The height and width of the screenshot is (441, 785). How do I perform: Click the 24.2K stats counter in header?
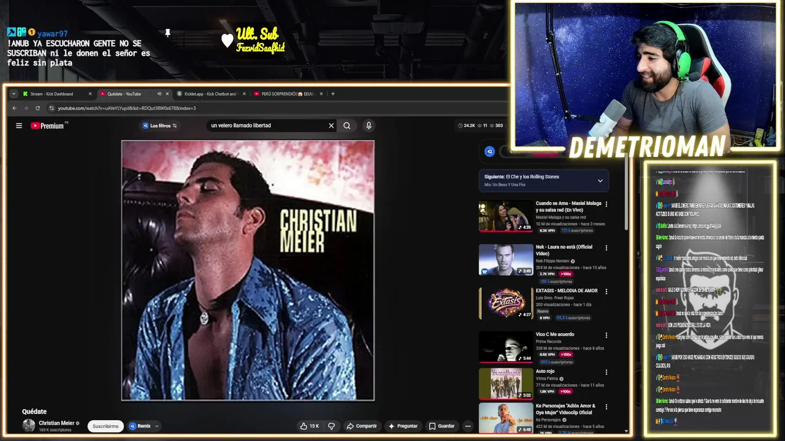(467, 126)
